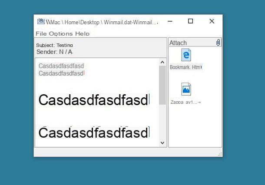Click the Sender: N / A line
265x185 pixels.
(55, 52)
